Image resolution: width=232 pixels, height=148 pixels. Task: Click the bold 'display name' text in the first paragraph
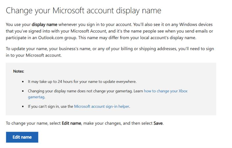[x=44, y=24]
